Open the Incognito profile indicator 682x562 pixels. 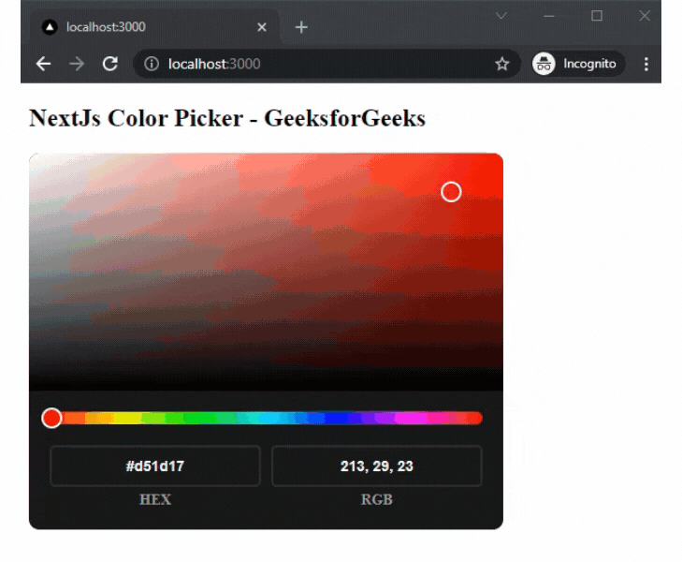pos(578,64)
